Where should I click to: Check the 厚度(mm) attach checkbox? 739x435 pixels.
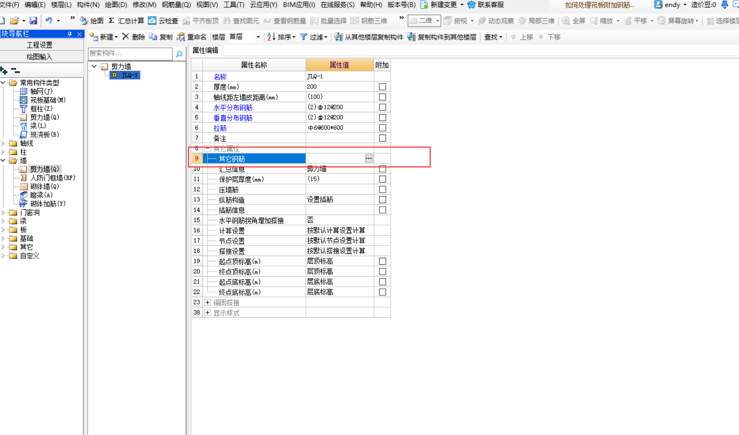click(x=382, y=87)
